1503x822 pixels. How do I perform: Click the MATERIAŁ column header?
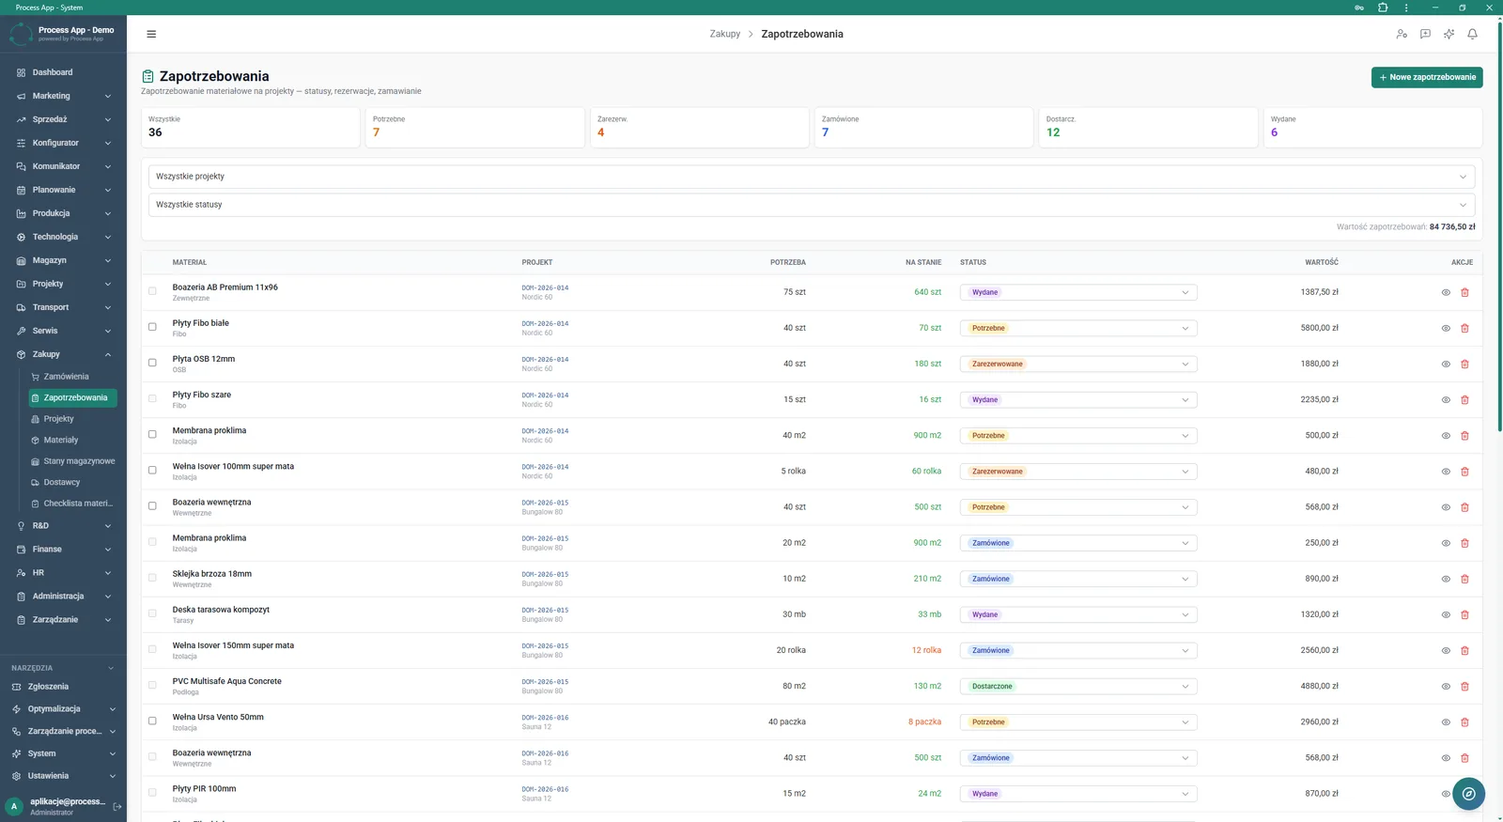click(190, 262)
